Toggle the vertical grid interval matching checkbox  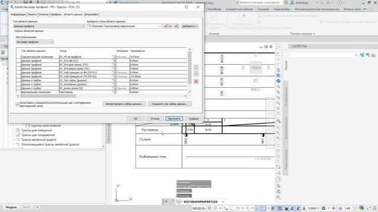pos(17,104)
